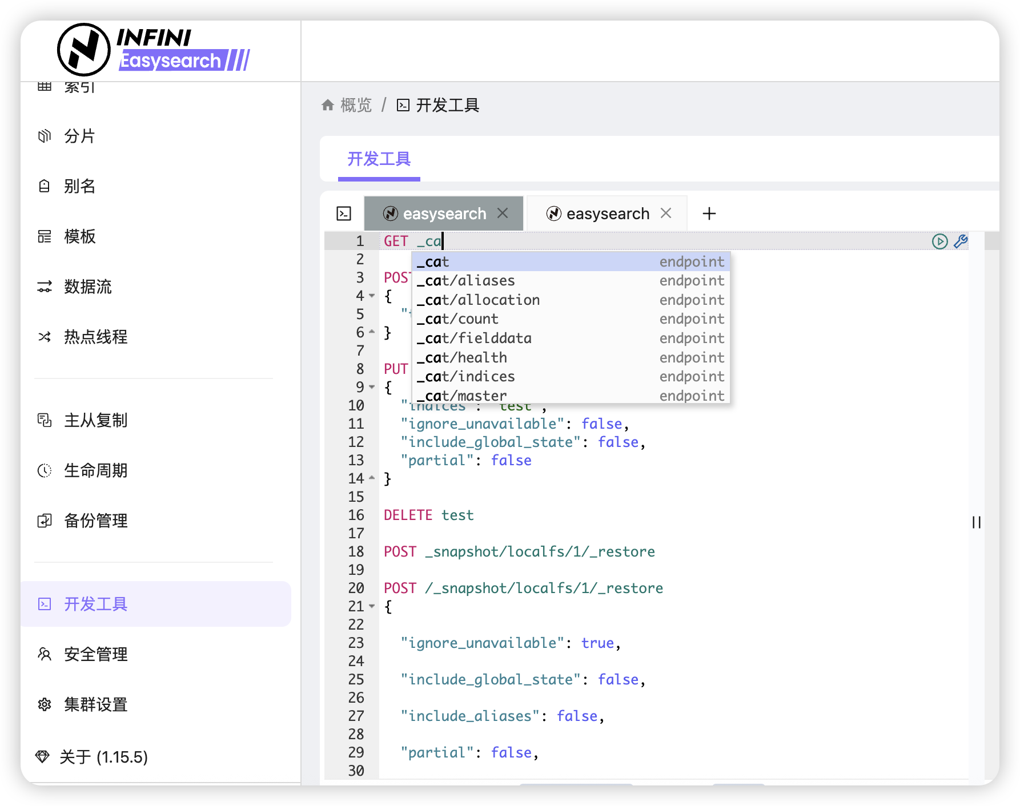The image size is (1020, 806).
Task: Click the home icon in breadcrumb
Action: (x=328, y=105)
